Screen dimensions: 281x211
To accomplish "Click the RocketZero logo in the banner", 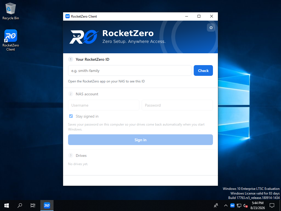I will coord(84,37).
